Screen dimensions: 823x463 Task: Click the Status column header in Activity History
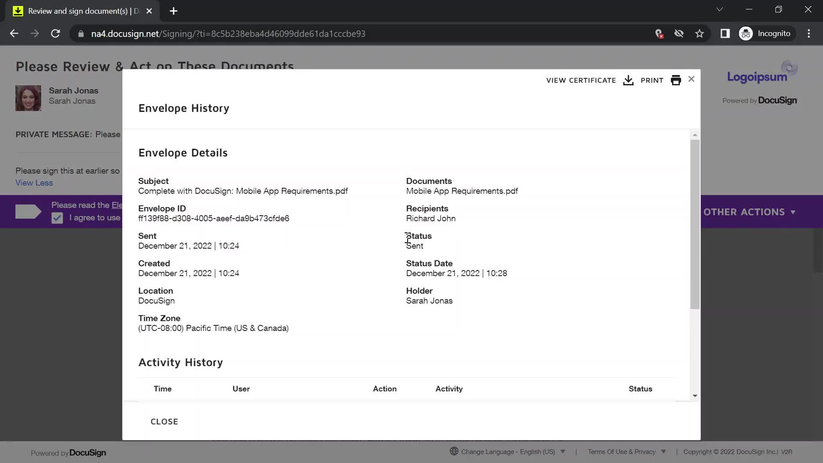pos(640,389)
